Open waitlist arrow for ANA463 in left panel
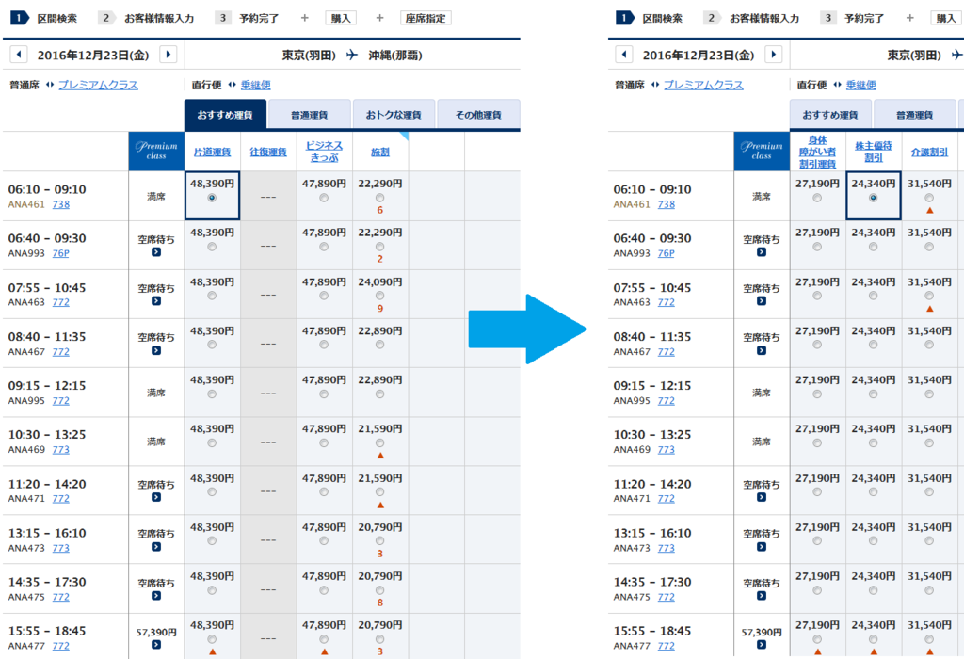The height and width of the screenshot is (659, 964). pyautogui.click(x=156, y=301)
